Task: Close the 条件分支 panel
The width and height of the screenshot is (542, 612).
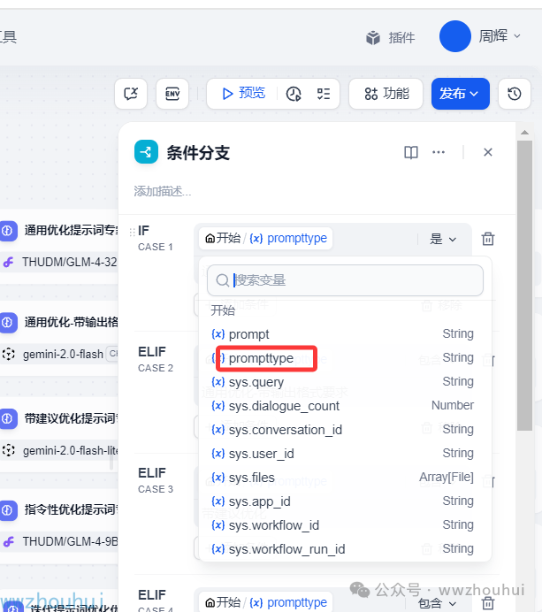Action: coord(488,153)
